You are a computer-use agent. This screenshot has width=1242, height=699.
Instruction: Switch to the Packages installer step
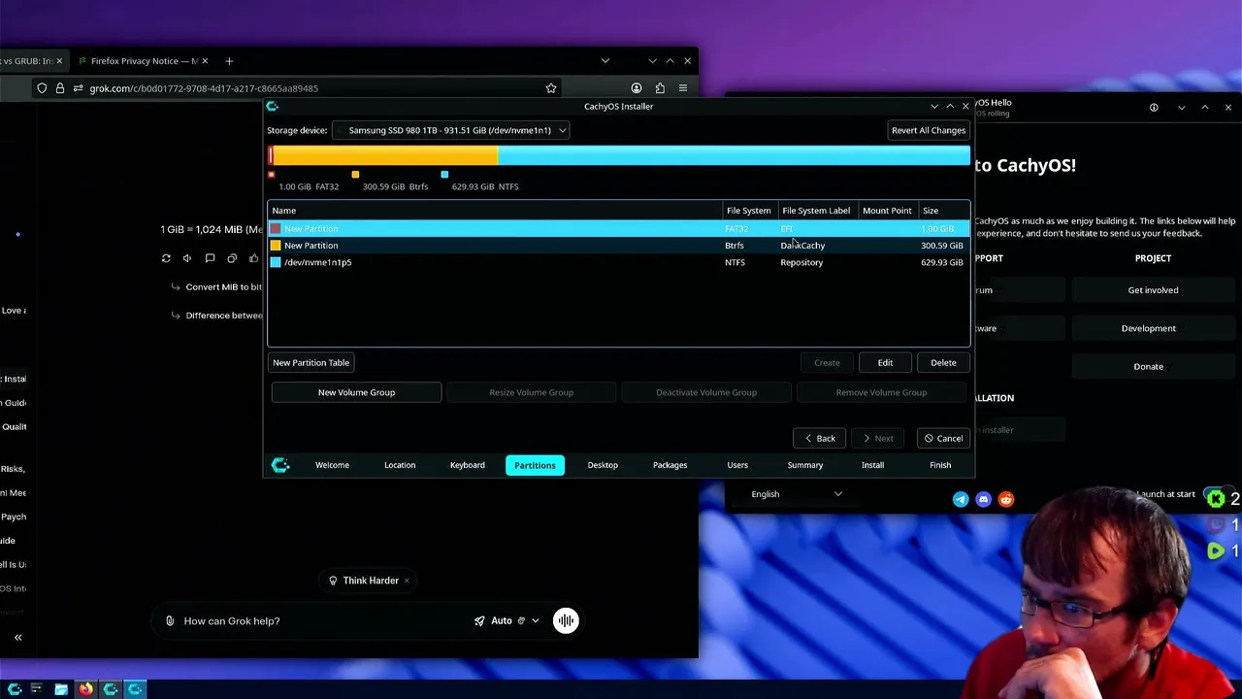670,465
